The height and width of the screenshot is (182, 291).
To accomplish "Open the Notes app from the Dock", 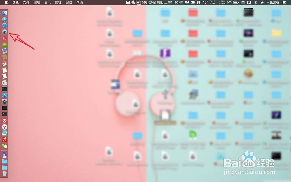I will tap(4, 70).
